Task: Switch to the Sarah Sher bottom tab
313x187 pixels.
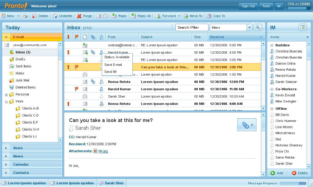Action: pos(111,183)
